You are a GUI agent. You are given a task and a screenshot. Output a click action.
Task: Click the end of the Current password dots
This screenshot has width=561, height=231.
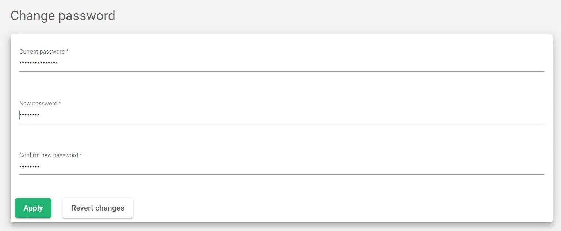point(58,63)
